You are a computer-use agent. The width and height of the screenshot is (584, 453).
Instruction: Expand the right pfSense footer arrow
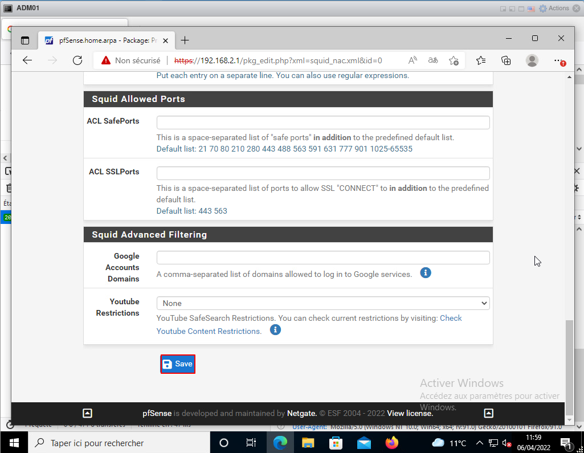click(x=488, y=413)
